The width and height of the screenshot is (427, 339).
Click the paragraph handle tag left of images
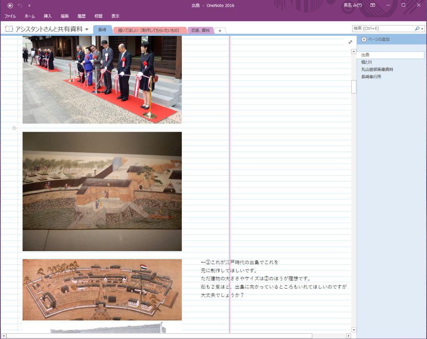click(x=15, y=128)
